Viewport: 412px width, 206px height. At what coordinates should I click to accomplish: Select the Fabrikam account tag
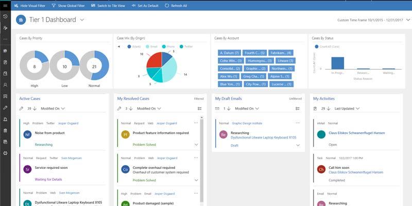(281, 53)
